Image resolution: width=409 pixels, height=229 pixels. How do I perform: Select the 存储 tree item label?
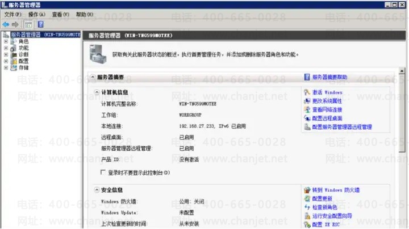[x=23, y=68]
